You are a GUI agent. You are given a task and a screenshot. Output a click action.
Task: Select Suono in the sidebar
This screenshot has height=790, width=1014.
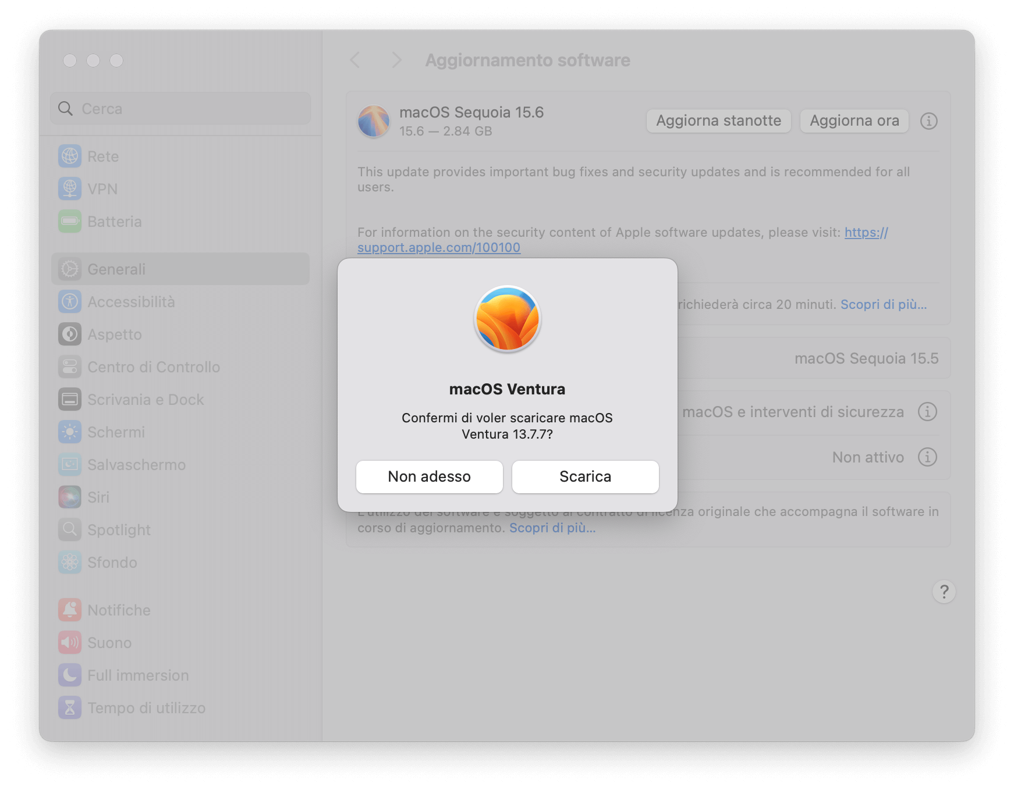tap(180, 643)
